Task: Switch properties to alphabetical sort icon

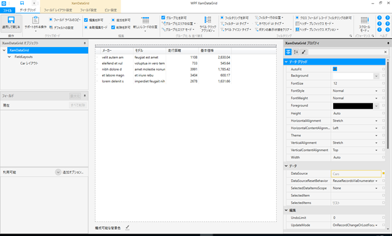Action: click(296, 52)
